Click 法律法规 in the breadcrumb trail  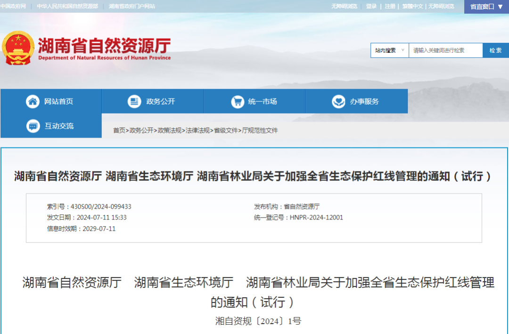tap(197, 130)
